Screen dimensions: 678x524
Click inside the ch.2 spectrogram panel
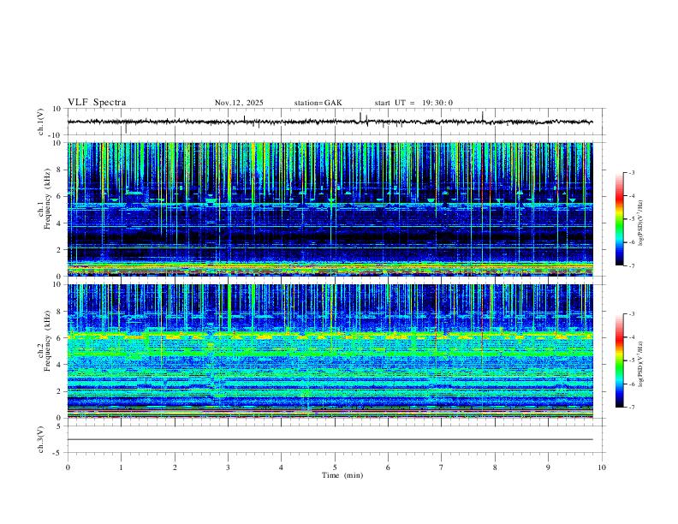pos(330,351)
